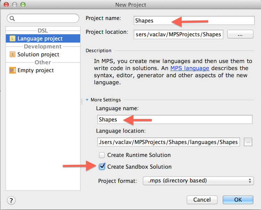
Task: Cancel the New Project dialog
Action: tap(202, 200)
